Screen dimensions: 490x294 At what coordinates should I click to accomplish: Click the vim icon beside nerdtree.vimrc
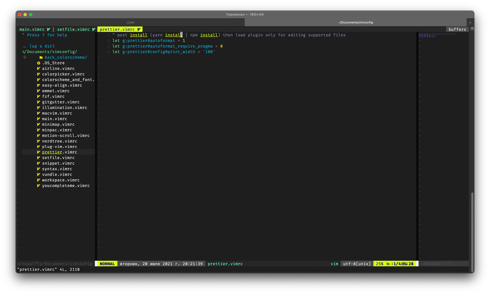tap(39, 141)
